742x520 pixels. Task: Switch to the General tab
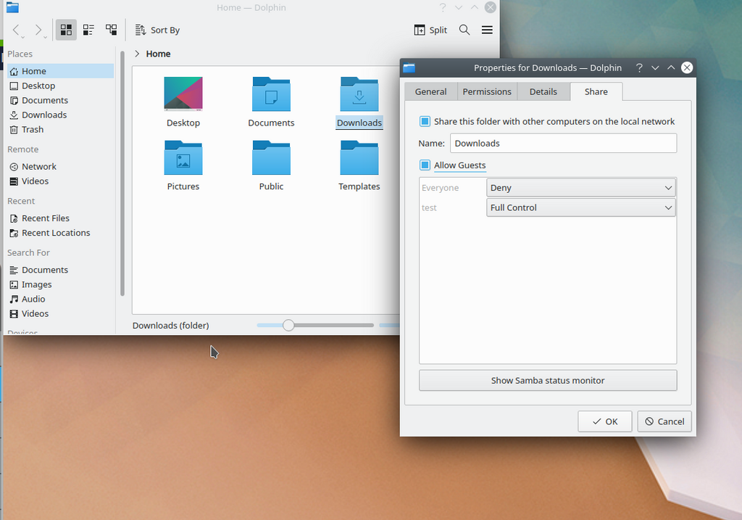[430, 91]
